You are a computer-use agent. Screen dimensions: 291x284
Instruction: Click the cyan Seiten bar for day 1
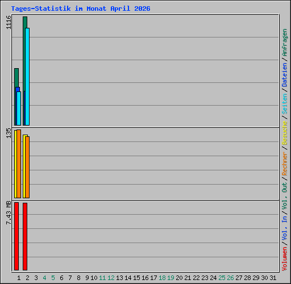[x=19, y=108]
